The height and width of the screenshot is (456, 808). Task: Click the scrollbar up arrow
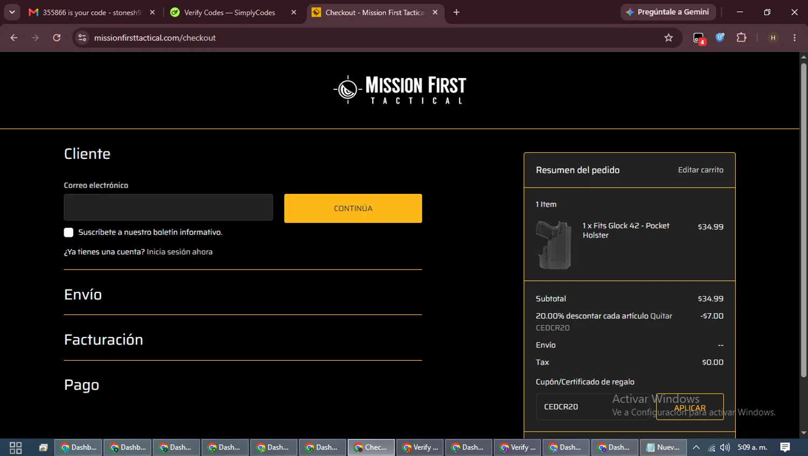click(804, 57)
